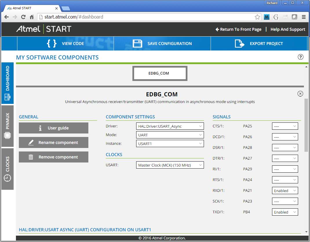Go to browser home icon
The width and height of the screenshot is (310, 242).
tap(32, 17)
